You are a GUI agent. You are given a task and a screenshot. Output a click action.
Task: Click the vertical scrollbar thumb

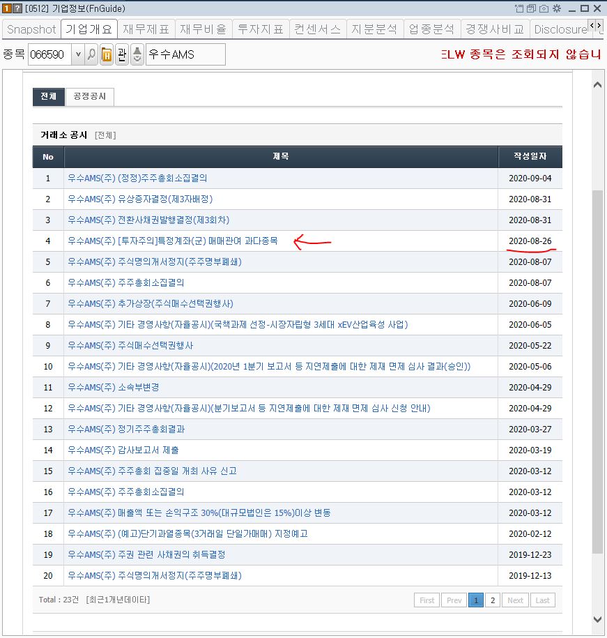coord(598,372)
